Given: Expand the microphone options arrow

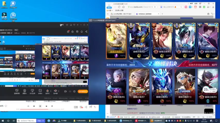Looking at the screenshot, I should click(51, 91).
